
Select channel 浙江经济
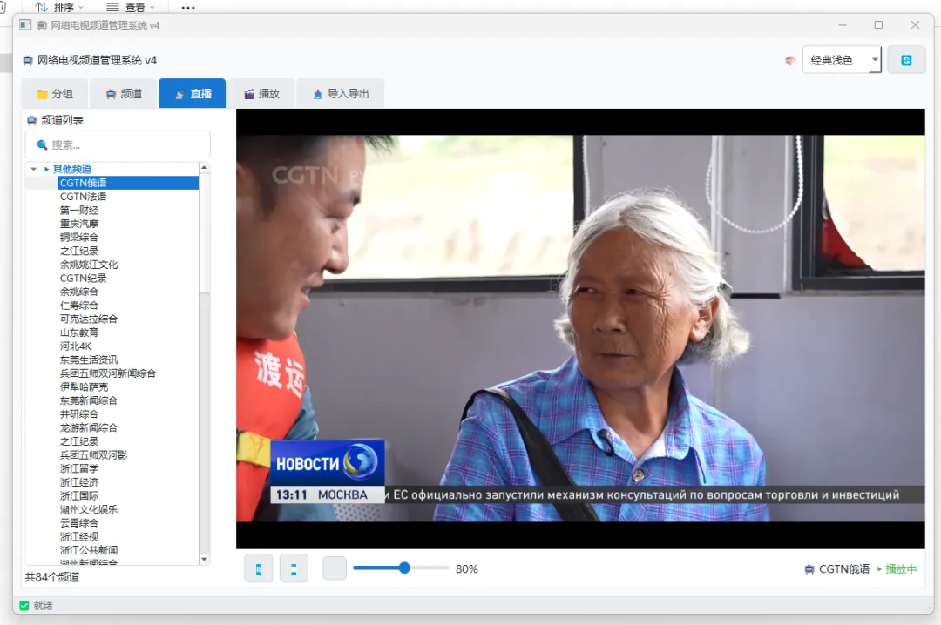point(78,482)
